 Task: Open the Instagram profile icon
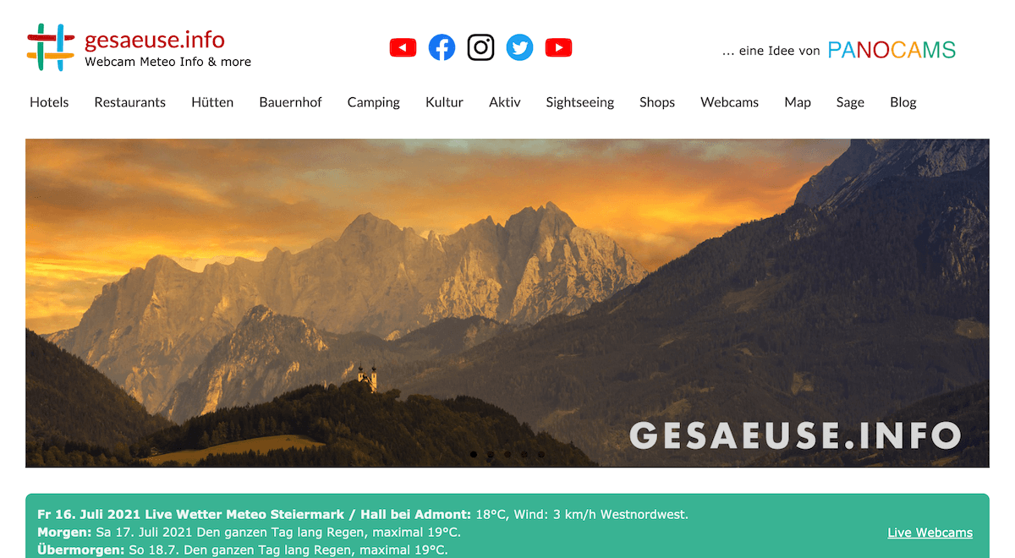(x=480, y=47)
